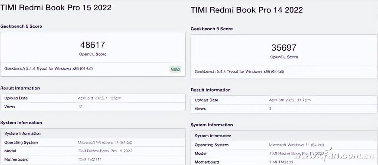
Task: Click System Information table header in right panel
Action: (213, 136)
